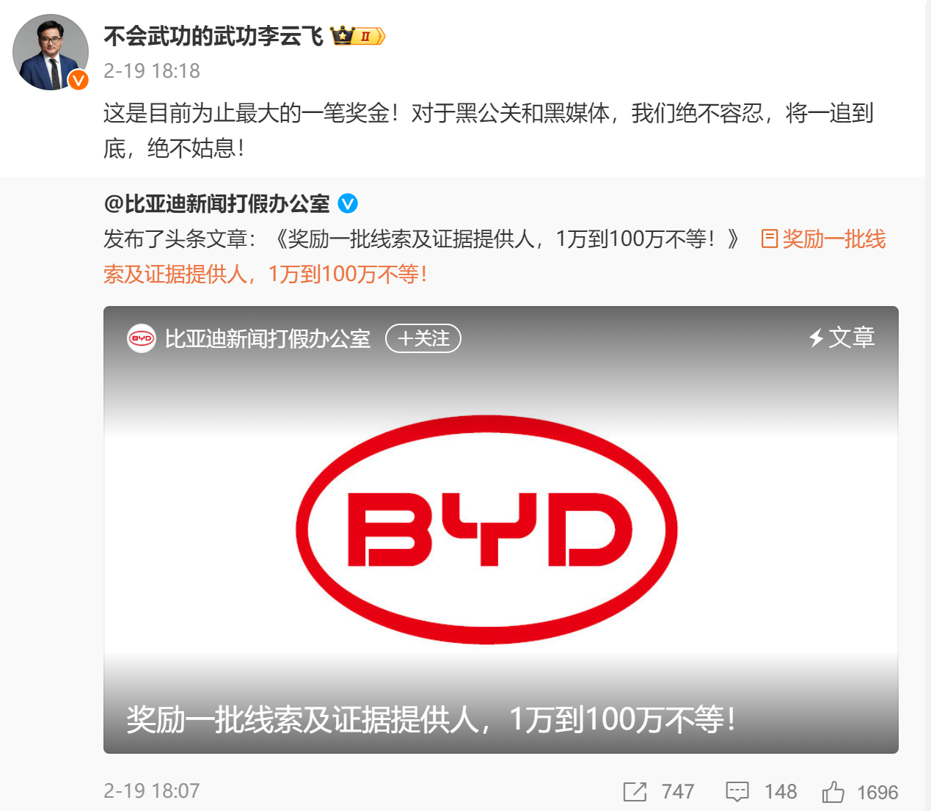Click the crown membership level badge
Image resolution: width=931 pixels, height=811 pixels.
pyautogui.click(x=357, y=35)
